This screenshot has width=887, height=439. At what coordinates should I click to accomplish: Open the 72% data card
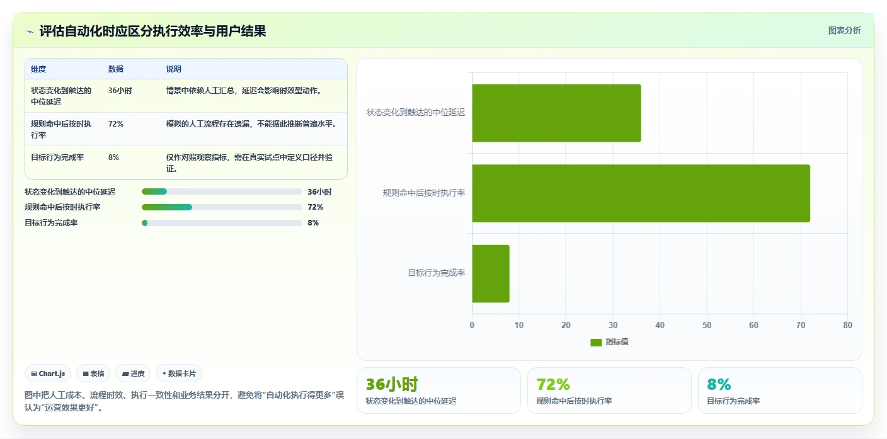pos(609,391)
